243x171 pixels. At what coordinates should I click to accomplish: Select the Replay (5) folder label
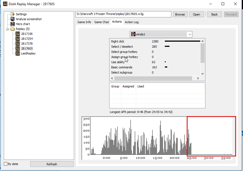[x=23, y=29]
